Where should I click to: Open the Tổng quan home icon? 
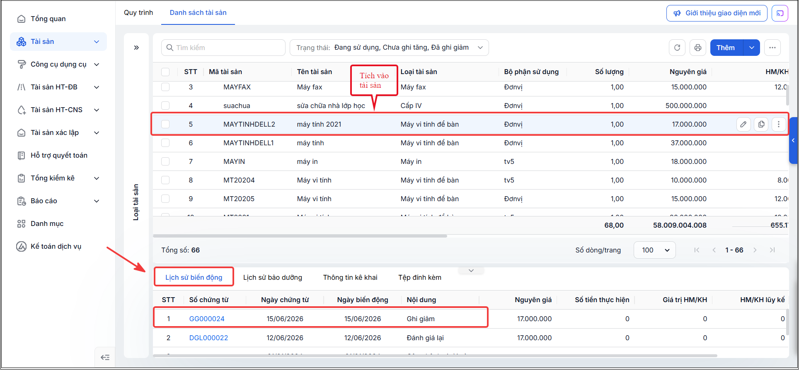pos(21,19)
